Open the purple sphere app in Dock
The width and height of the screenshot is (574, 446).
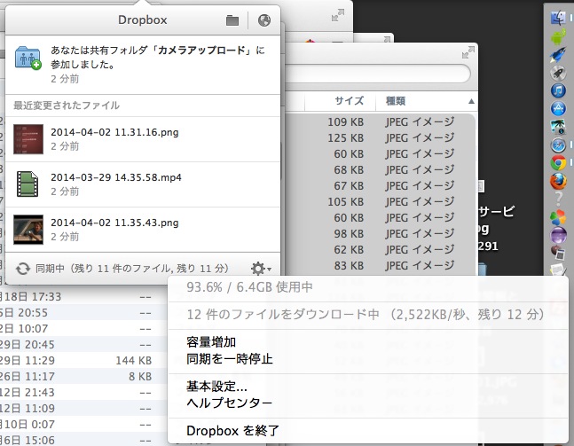click(558, 235)
